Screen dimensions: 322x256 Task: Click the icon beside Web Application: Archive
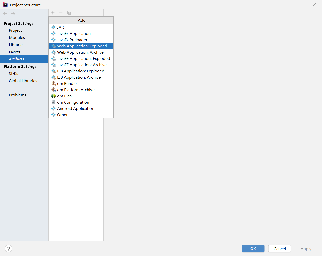pyautogui.click(x=54, y=52)
